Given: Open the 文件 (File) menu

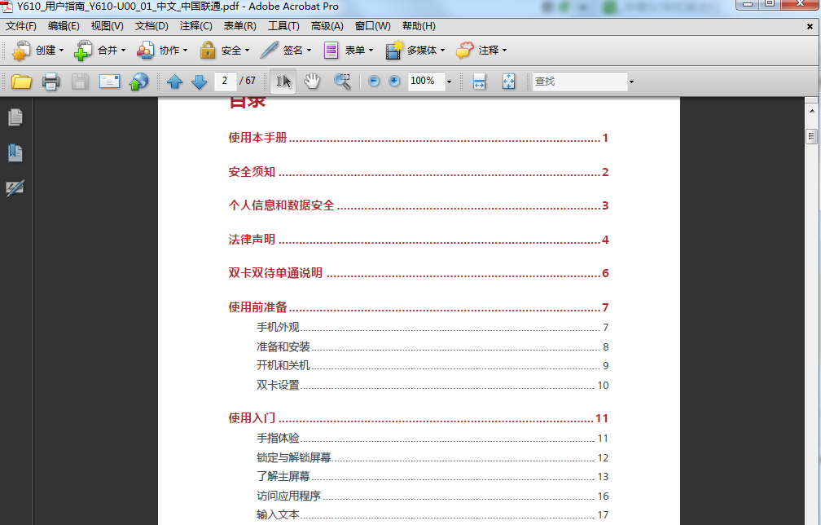Looking at the screenshot, I should pyautogui.click(x=20, y=25).
